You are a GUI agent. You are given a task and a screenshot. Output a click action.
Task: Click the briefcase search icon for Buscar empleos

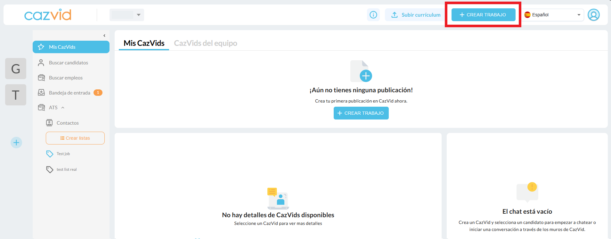coord(41,78)
